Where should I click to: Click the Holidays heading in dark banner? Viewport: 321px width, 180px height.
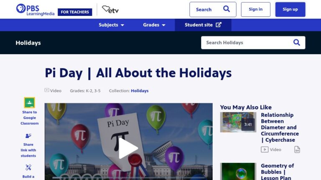click(28, 43)
